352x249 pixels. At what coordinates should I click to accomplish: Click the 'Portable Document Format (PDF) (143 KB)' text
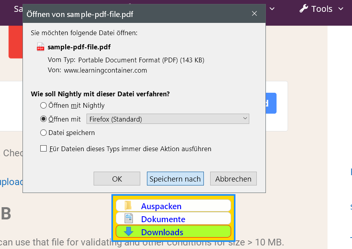click(141, 60)
